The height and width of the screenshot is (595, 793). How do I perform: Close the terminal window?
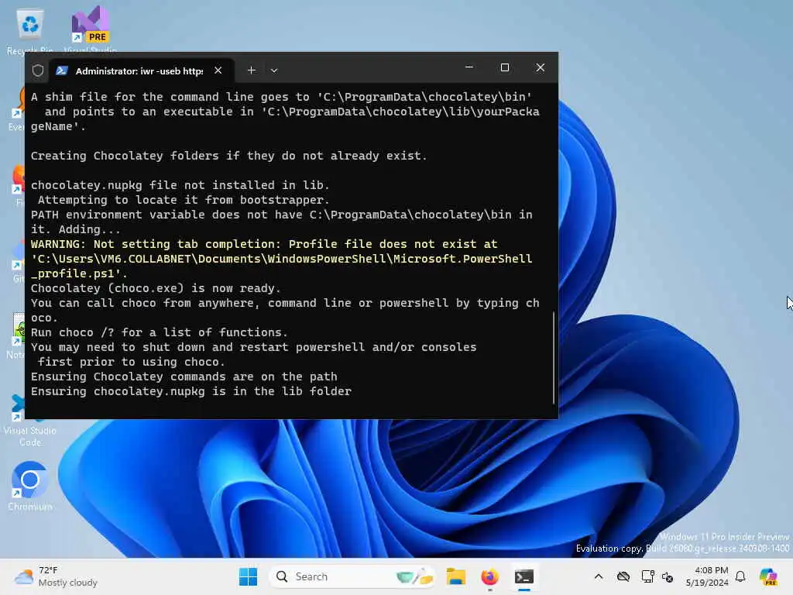pos(540,67)
